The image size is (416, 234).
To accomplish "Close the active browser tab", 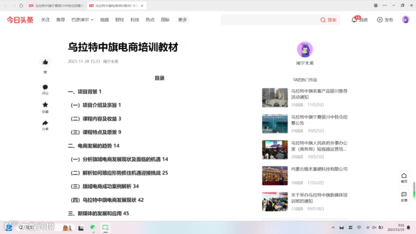I will (x=142, y=6).
